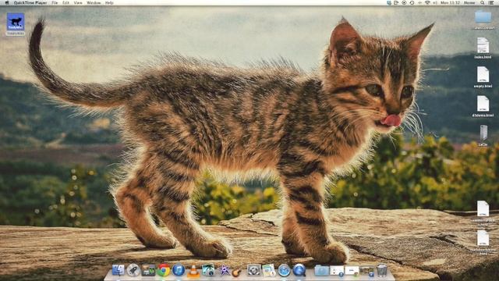This screenshot has height=281, width=499.
Task: Click the Wi-Fi status icon in menu bar
Action: click(x=427, y=2)
